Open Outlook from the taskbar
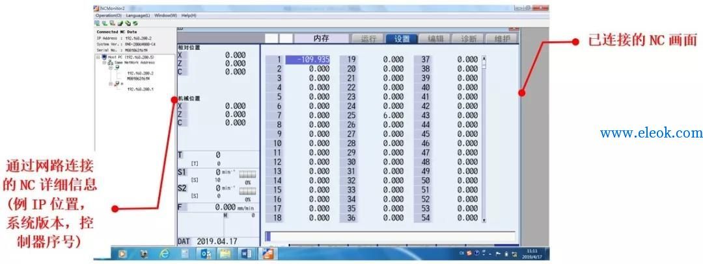 [206, 254]
